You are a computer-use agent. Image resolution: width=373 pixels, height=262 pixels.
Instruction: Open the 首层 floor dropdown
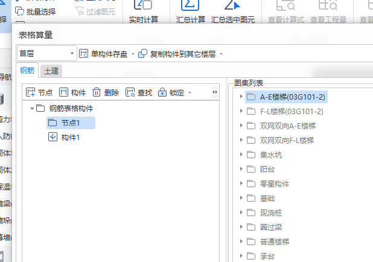pos(47,53)
